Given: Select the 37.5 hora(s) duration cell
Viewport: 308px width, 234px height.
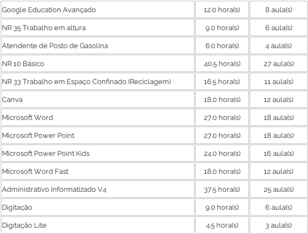Looking at the screenshot, I should coord(222,189).
